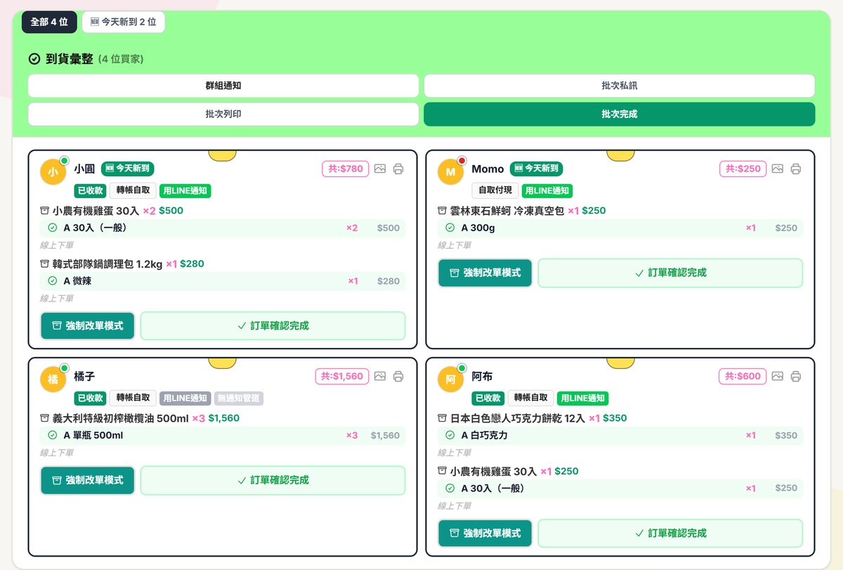Open image icon on Momo's order card
The height and width of the screenshot is (570, 843).
pos(778,169)
